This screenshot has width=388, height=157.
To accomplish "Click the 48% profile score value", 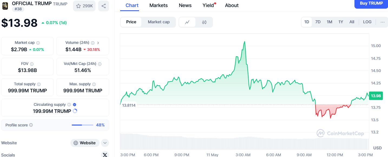I will (x=100, y=125).
